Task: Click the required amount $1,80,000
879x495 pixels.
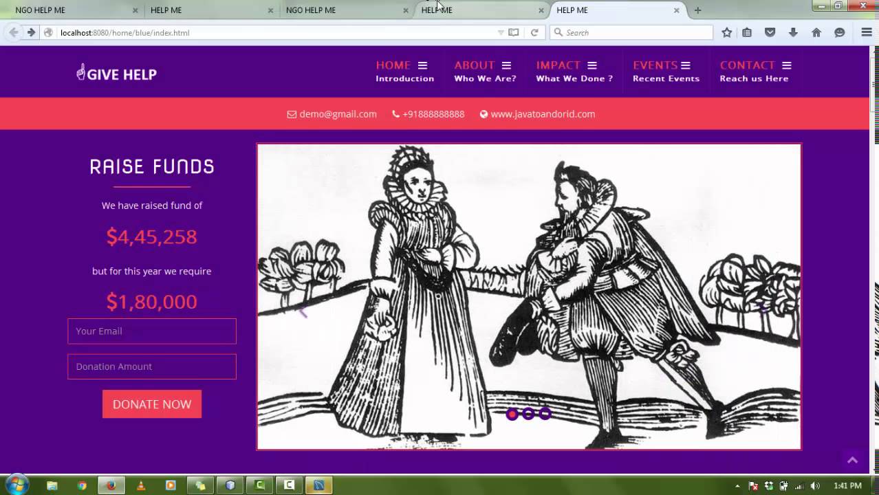Action: click(x=151, y=301)
